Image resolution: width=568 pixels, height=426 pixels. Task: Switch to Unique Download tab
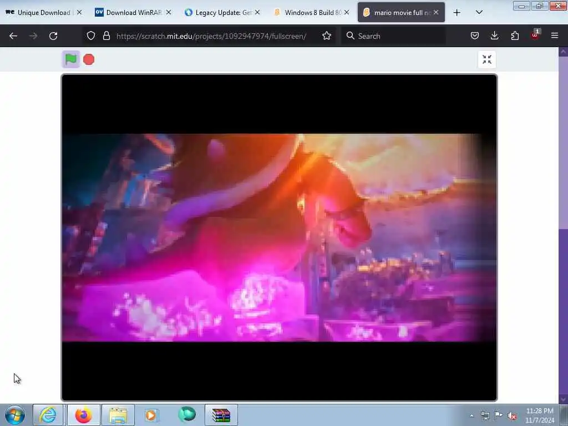(43, 12)
